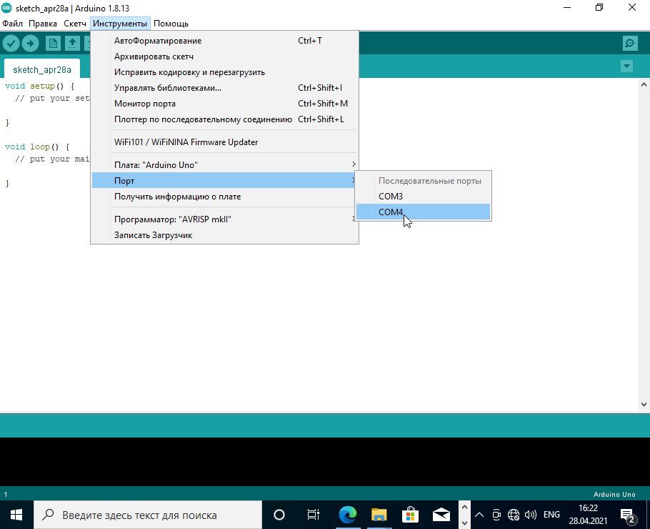Open the Скетч menu
The height and width of the screenshot is (529, 650).
[x=74, y=24]
